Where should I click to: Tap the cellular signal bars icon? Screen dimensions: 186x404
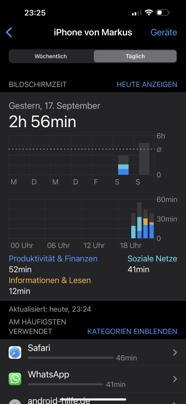137,13
